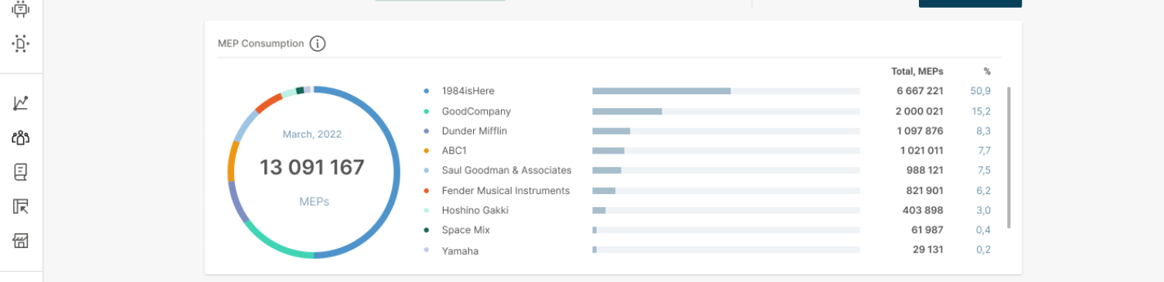The height and width of the screenshot is (282, 1164).
Task: Click the 50,9 percentage value
Action: coord(980,91)
